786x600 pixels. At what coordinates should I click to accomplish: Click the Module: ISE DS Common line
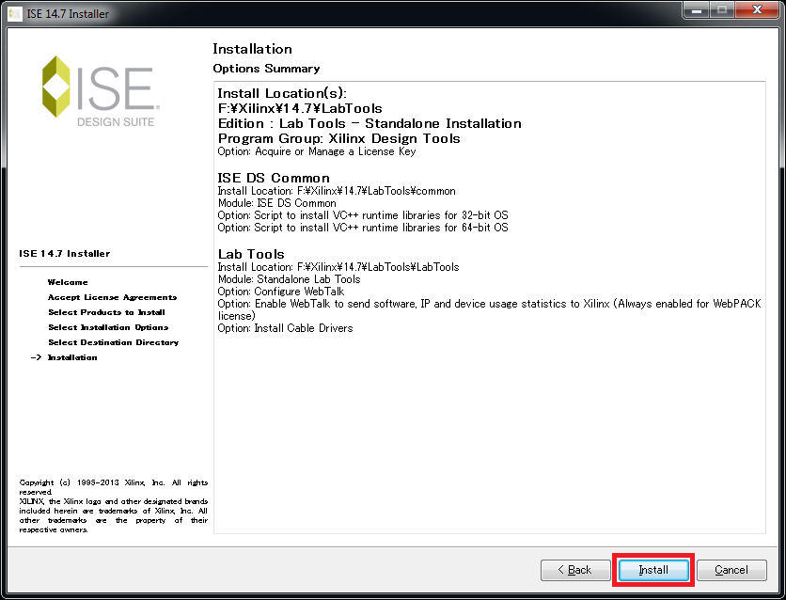click(x=276, y=203)
